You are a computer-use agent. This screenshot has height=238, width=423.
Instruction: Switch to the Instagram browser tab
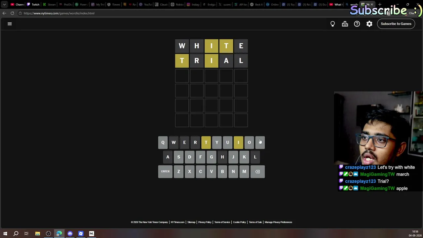193,5
